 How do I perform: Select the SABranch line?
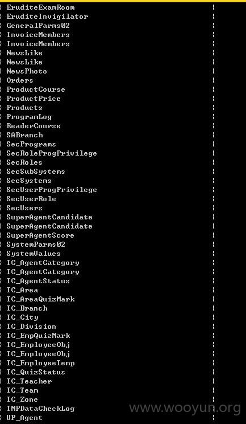pyautogui.click(x=24, y=135)
